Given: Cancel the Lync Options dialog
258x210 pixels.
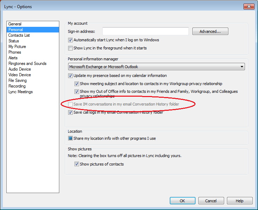Looking at the screenshot, I should click(x=211, y=200).
